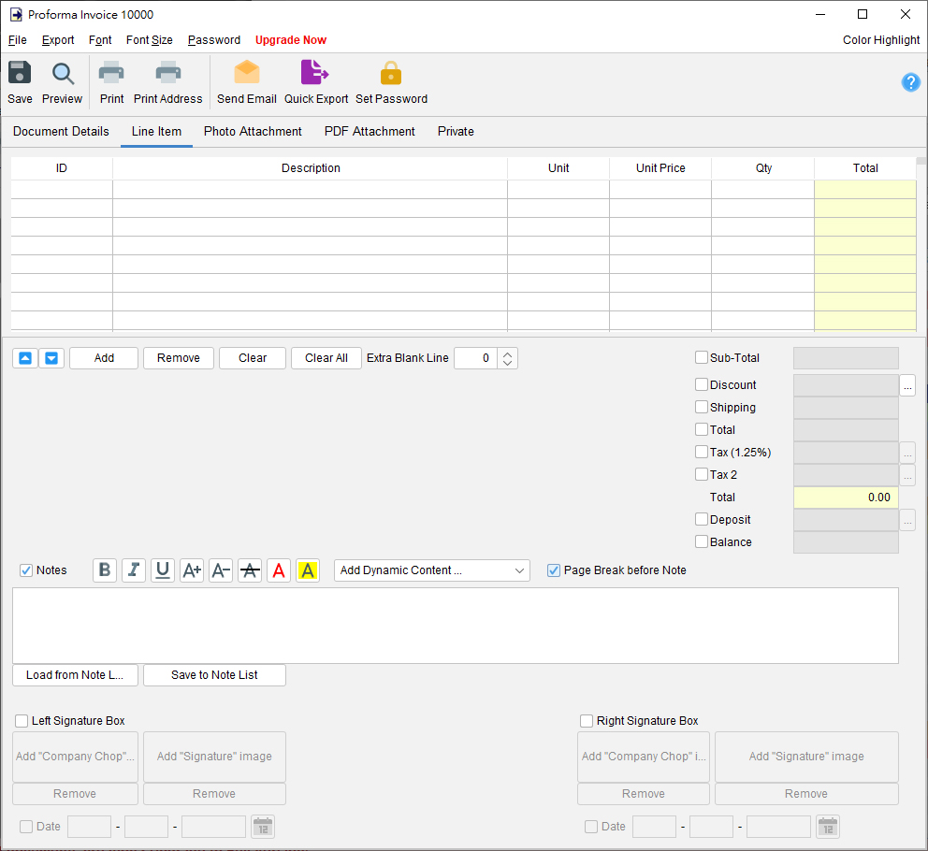The width and height of the screenshot is (928, 851).
Task: Uncheck the Notes checkbox
Action: pos(26,570)
